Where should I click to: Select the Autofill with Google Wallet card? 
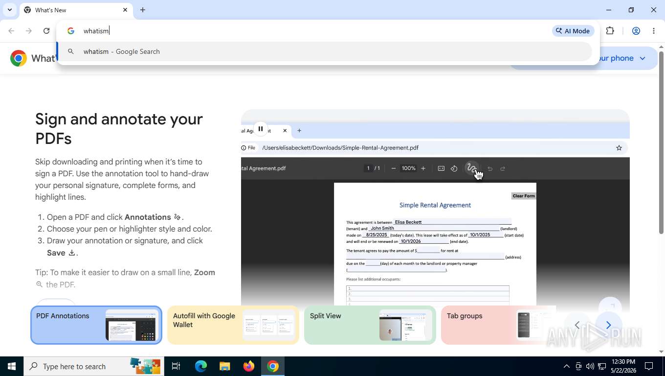point(233,325)
